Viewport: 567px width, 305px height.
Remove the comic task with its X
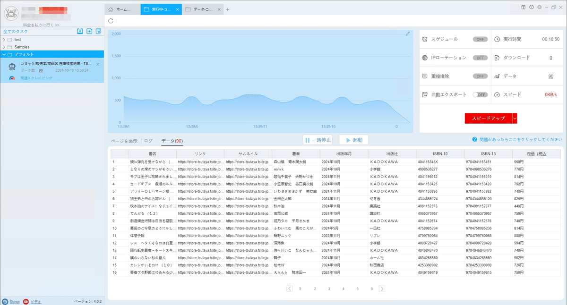pyautogui.click(x=98, y=64)
